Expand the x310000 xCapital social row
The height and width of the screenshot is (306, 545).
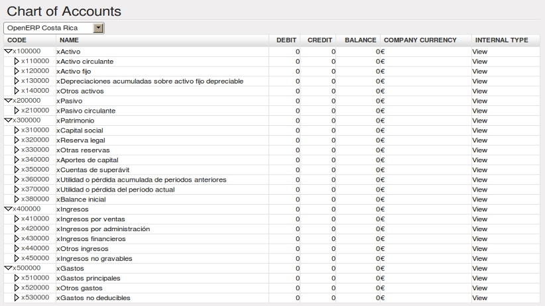coord(17,130)
